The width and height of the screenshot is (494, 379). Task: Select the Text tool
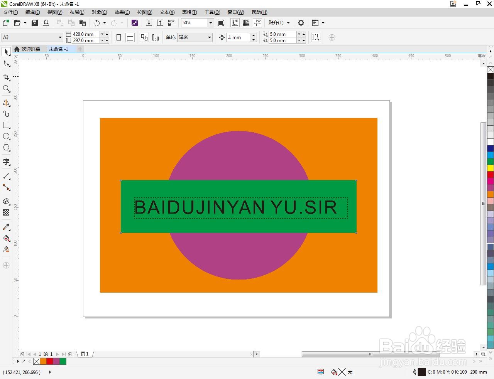pyautogui.click(x=6, y=162)
